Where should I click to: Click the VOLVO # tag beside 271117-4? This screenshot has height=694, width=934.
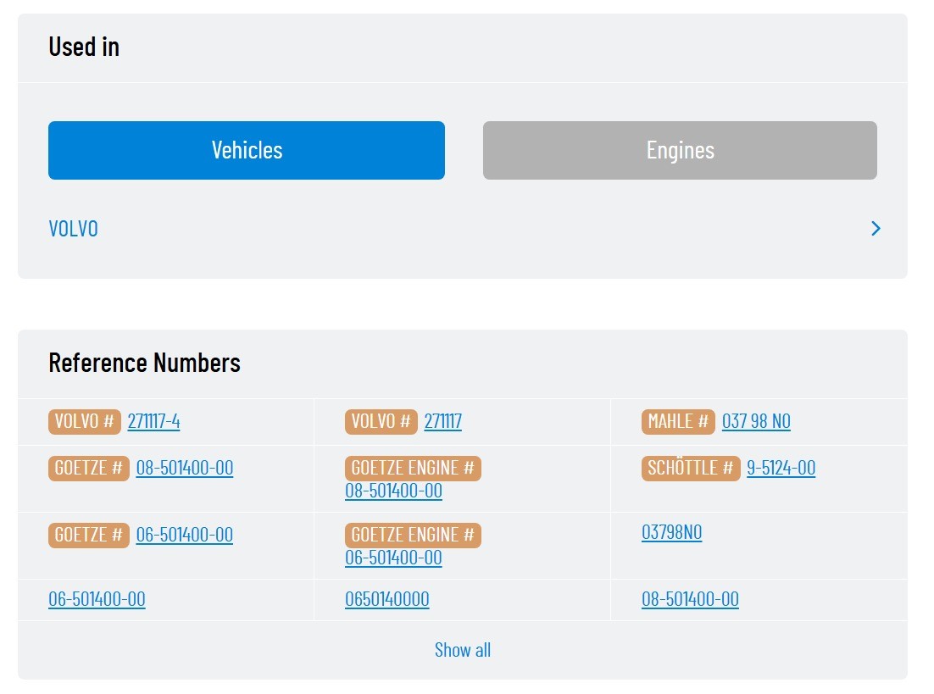[85, 422]
